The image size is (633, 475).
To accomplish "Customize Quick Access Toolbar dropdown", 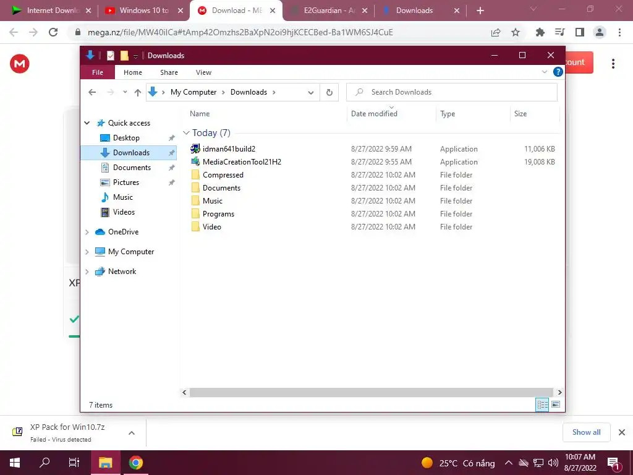I will 135,56.
